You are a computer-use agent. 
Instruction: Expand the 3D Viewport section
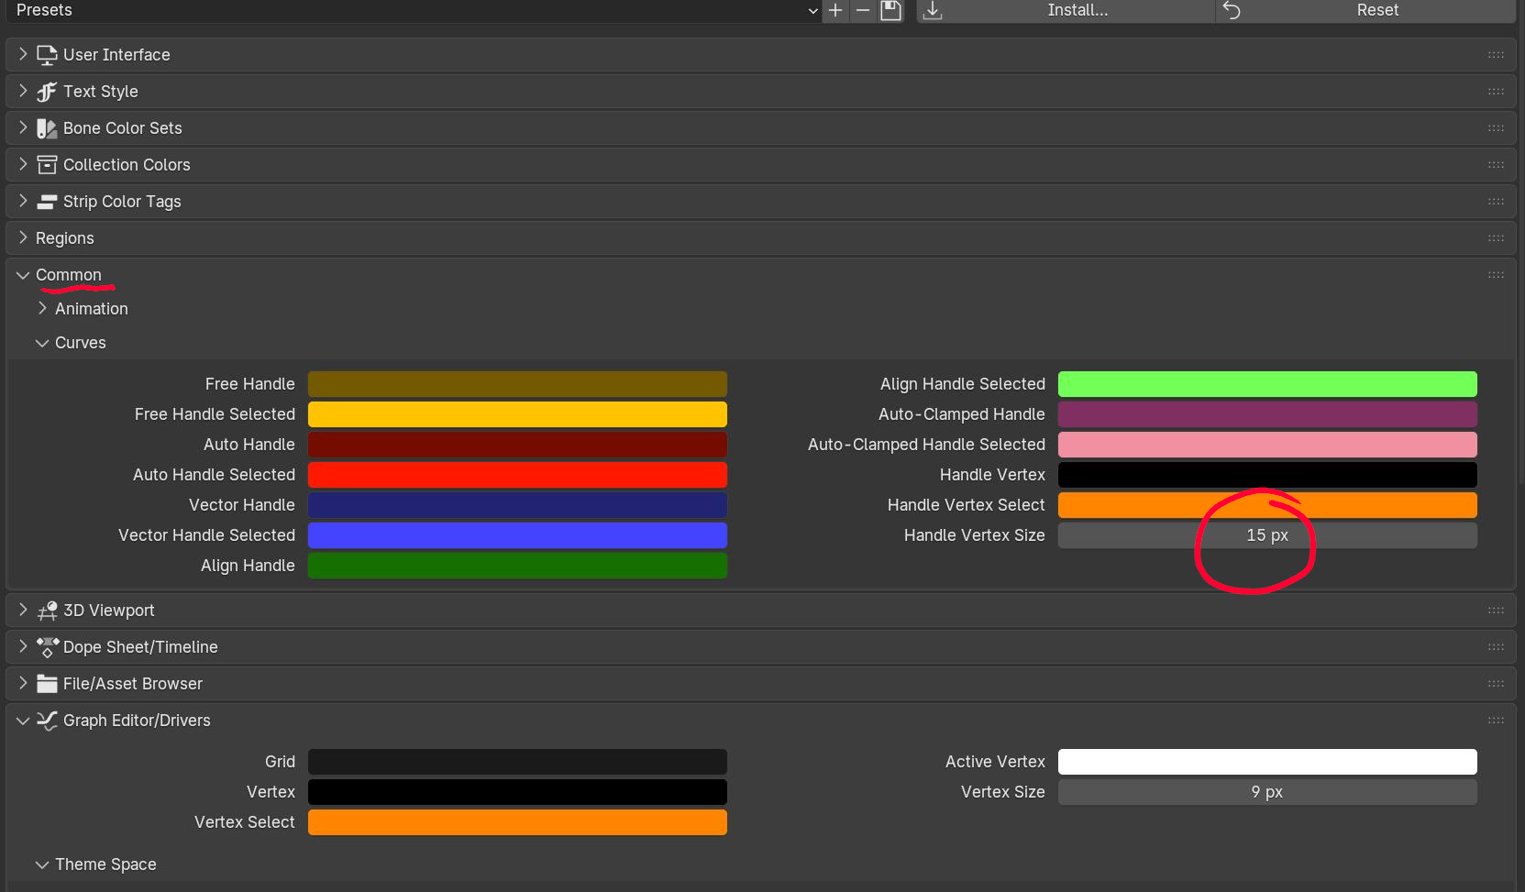coord(23,611)
